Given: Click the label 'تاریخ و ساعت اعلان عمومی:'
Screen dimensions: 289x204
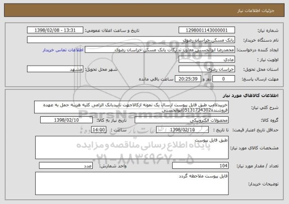Looking at the screenshot, I should 112,31.
